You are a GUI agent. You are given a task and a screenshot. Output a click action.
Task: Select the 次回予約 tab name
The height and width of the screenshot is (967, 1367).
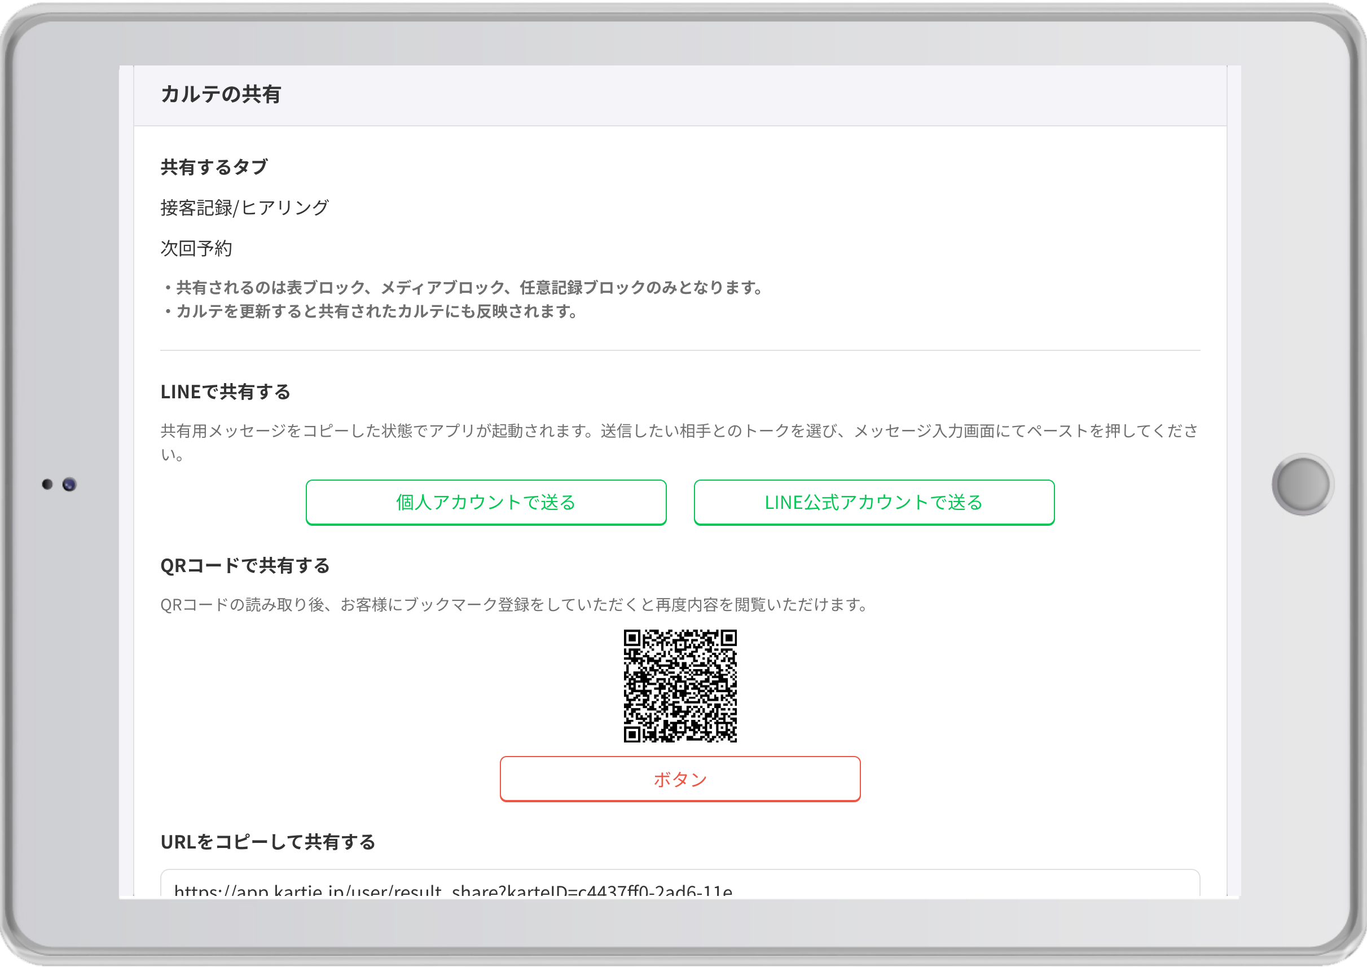tap(196, 248)
